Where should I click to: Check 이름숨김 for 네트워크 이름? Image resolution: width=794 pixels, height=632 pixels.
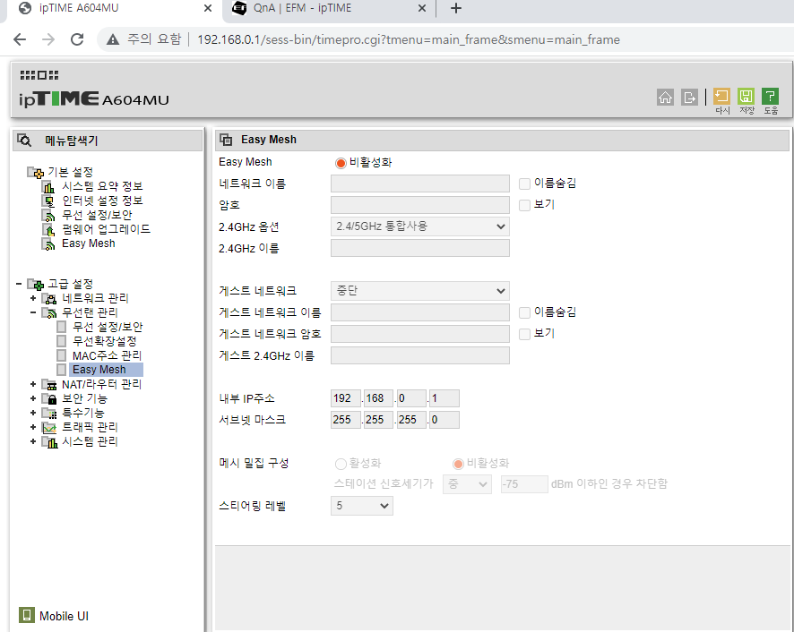(x=524, y=184)
